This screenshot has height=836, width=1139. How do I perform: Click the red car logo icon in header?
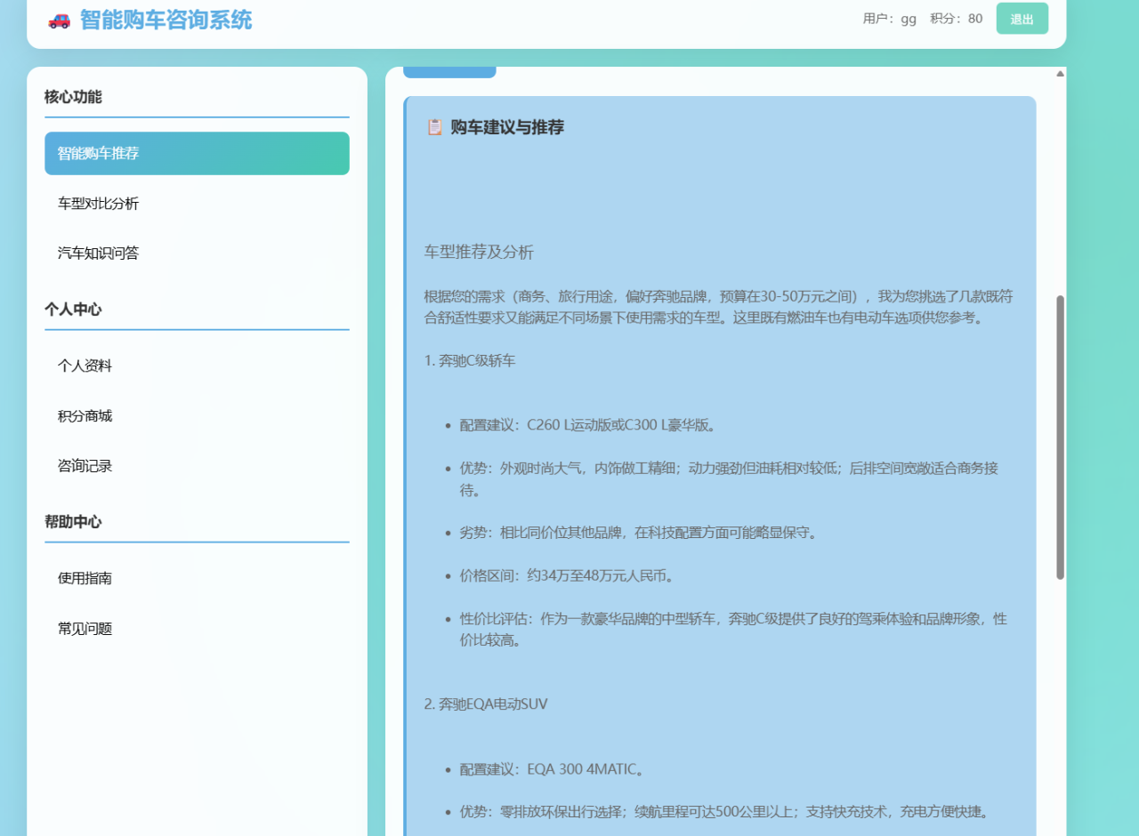point(59,20)
